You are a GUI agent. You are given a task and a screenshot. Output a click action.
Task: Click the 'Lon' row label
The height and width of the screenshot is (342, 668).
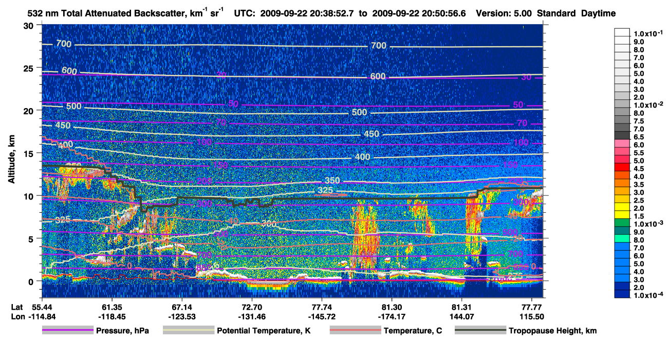click(17, 316)
